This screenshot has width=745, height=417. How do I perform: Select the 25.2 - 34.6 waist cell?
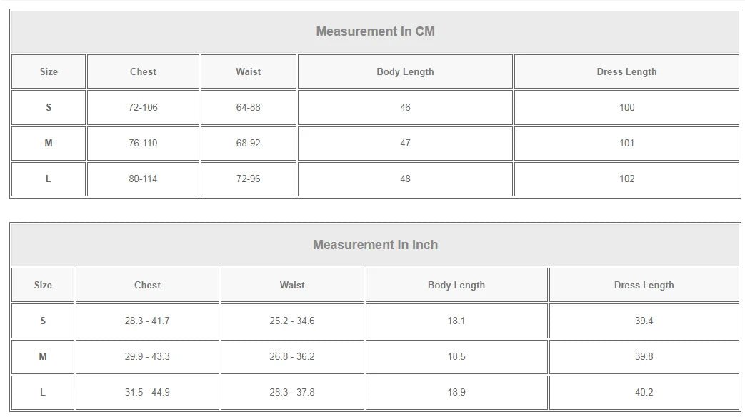pyautogui.click(x=292, y=321)
